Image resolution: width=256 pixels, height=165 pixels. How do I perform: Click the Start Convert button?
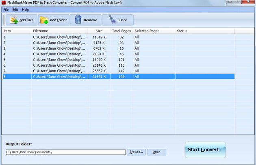205,150
